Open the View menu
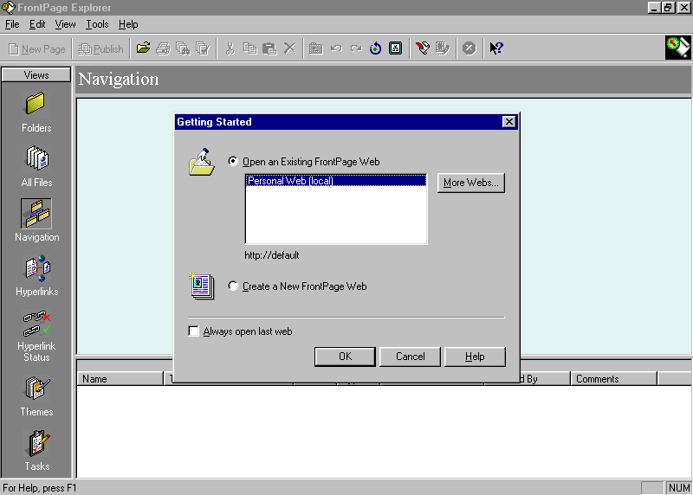 pyautogui.click(x=65, y=24)
